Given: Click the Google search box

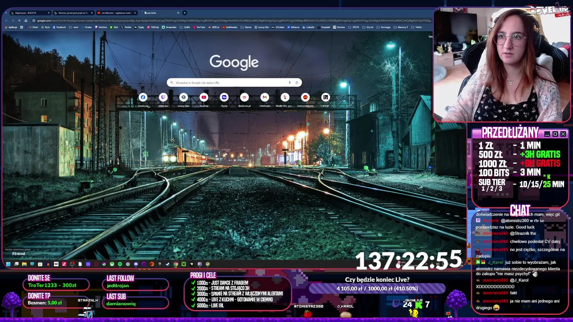Looking at the screenshot, I should pos(234,82).
